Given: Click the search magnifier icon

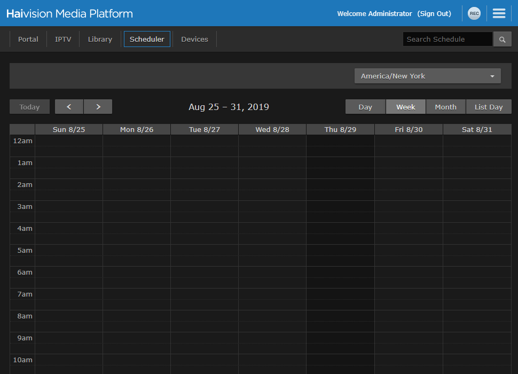Looking at the screenshot, I should click(x=501, y=39).
